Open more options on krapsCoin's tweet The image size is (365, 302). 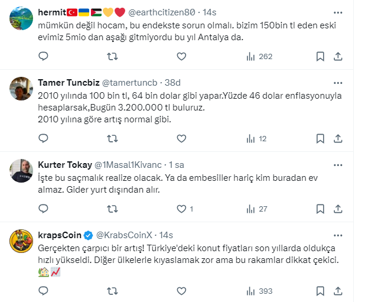tap(338, 235)
